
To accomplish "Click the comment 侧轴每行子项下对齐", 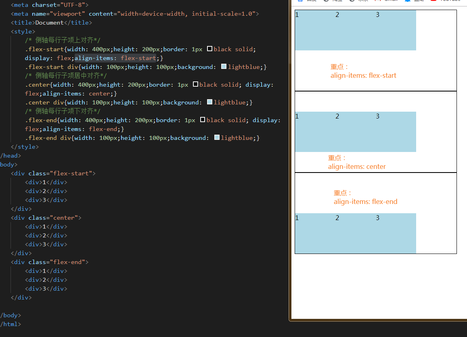I will [63, 111].
